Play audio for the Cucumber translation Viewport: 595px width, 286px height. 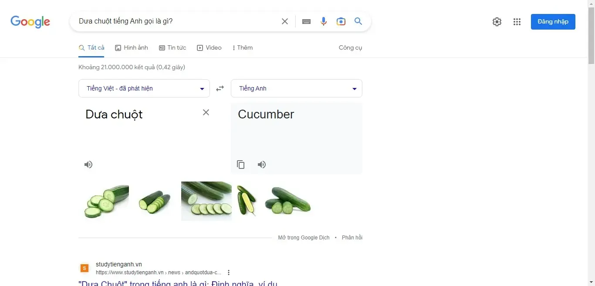262,165
